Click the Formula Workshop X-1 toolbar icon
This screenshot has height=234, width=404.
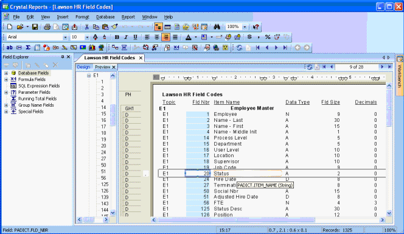point(176,48)
